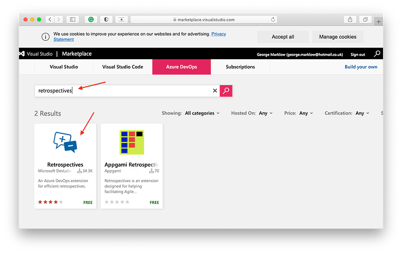Submit search with pink magnifier button
Screen dimensions: 402x254
tap(226, 91)
